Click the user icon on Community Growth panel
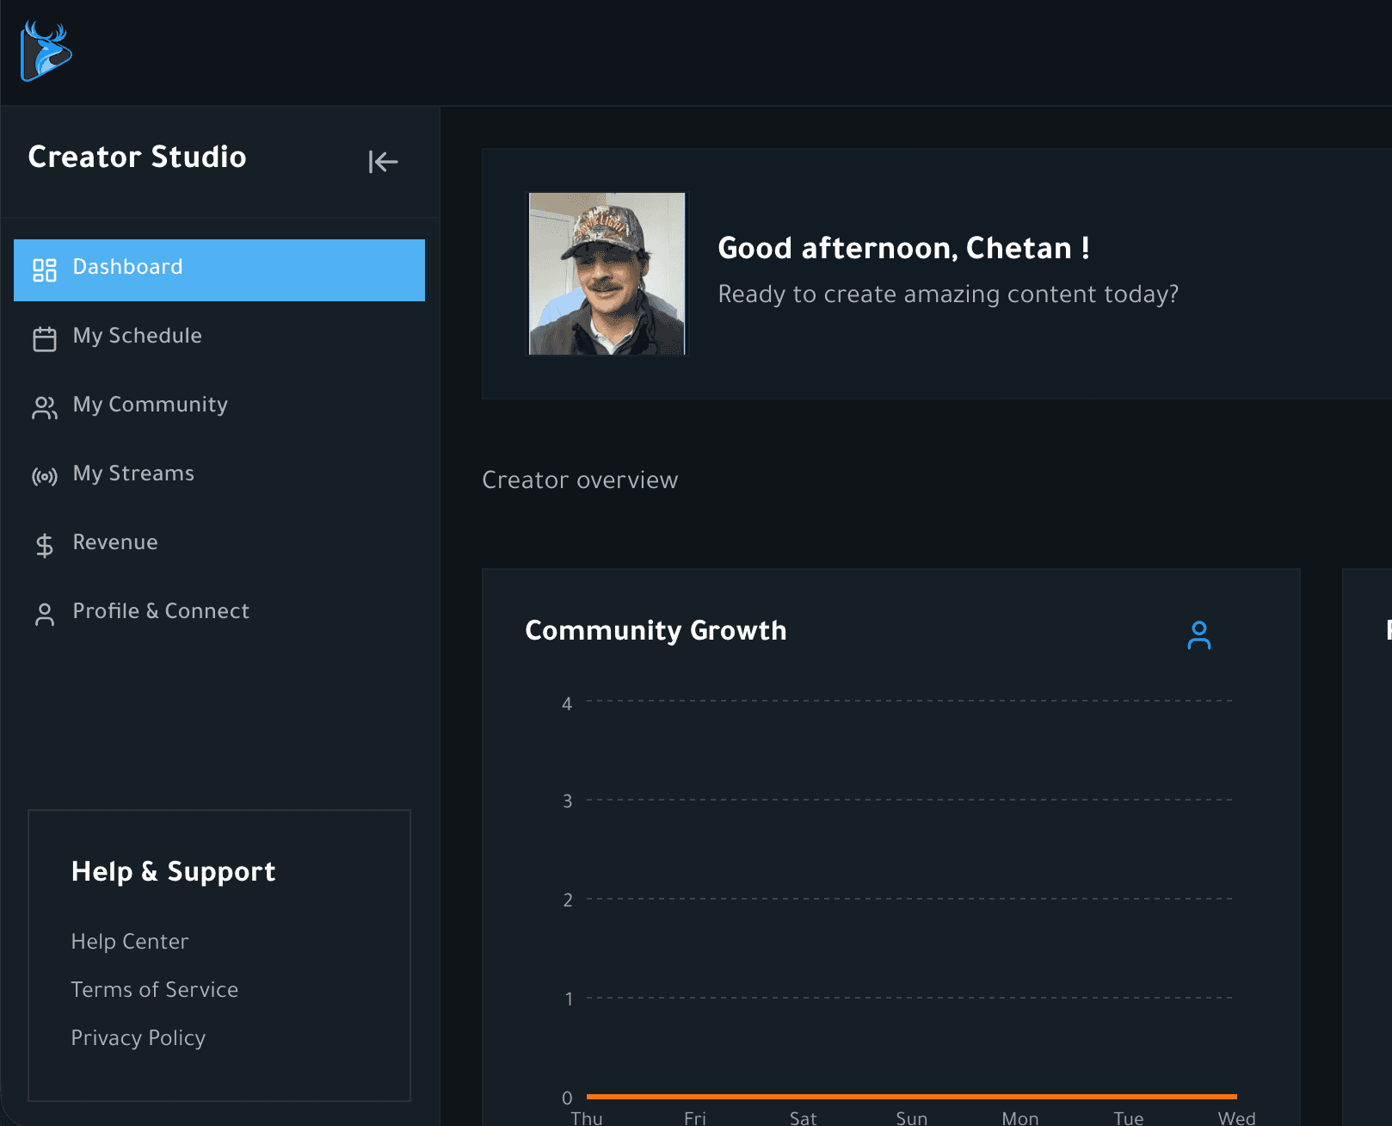This screenshot has width=1392, height=1126. [1200, 635]
